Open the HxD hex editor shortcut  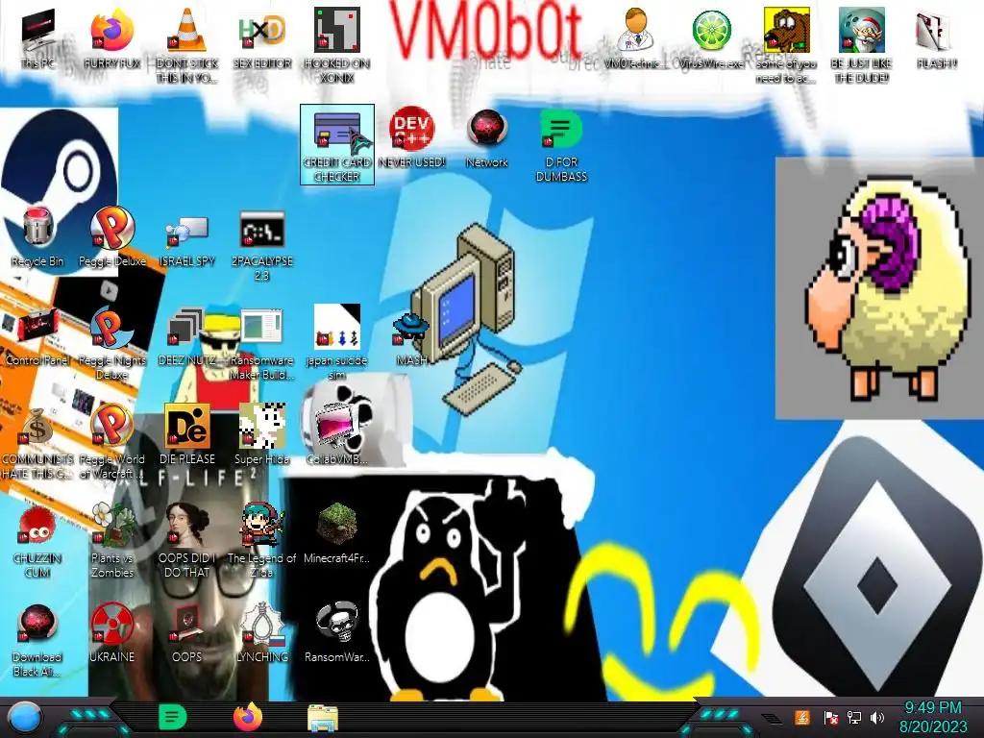pos(262,38)
